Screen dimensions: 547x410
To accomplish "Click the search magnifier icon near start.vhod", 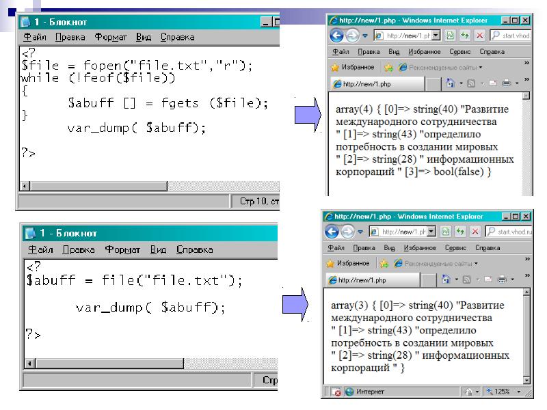I will click(x=495, y=35).
